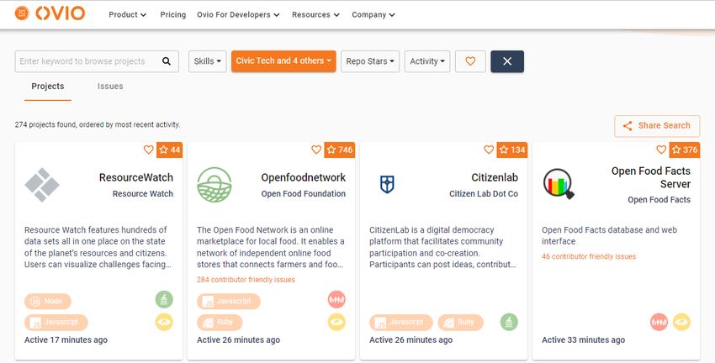This screenshot has width=715, height=363.
Task: Click ResourceWatch green category icon
Action: click(x=164, y=299)
